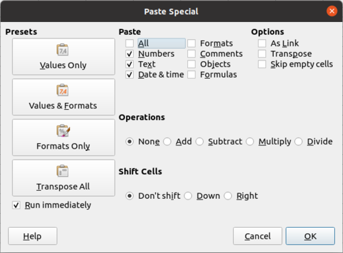The width and height of the screenshot is (343, 253).
Task: Click the Formats Only paintbrush icon
Action: [x=63, y=131]
